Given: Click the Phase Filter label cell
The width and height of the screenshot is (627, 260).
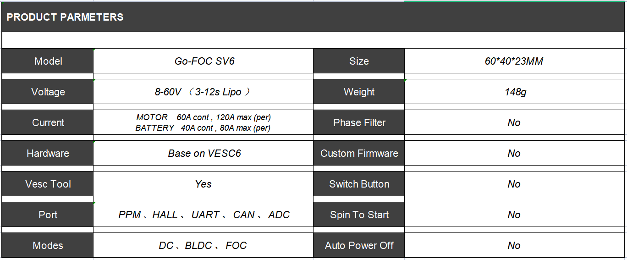Looking at the screenshot, I should pyautogui.click(x=359, y=123).
